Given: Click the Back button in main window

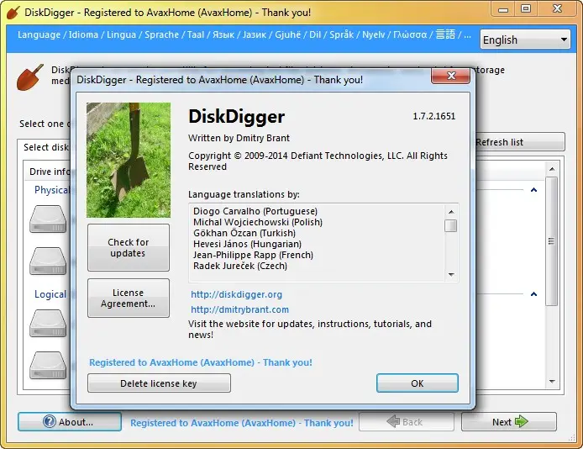Looking at the screenshot, I should point(406,422).
